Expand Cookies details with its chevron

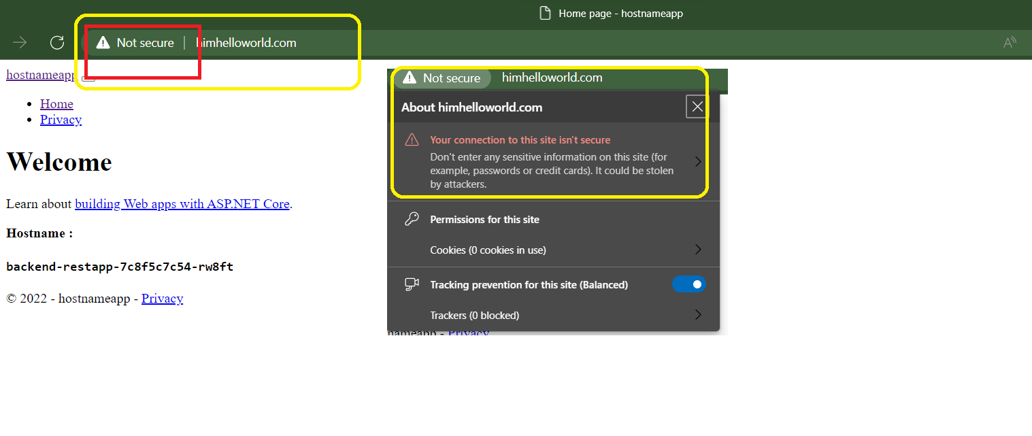pyautogui.click(x=697, y=249)
